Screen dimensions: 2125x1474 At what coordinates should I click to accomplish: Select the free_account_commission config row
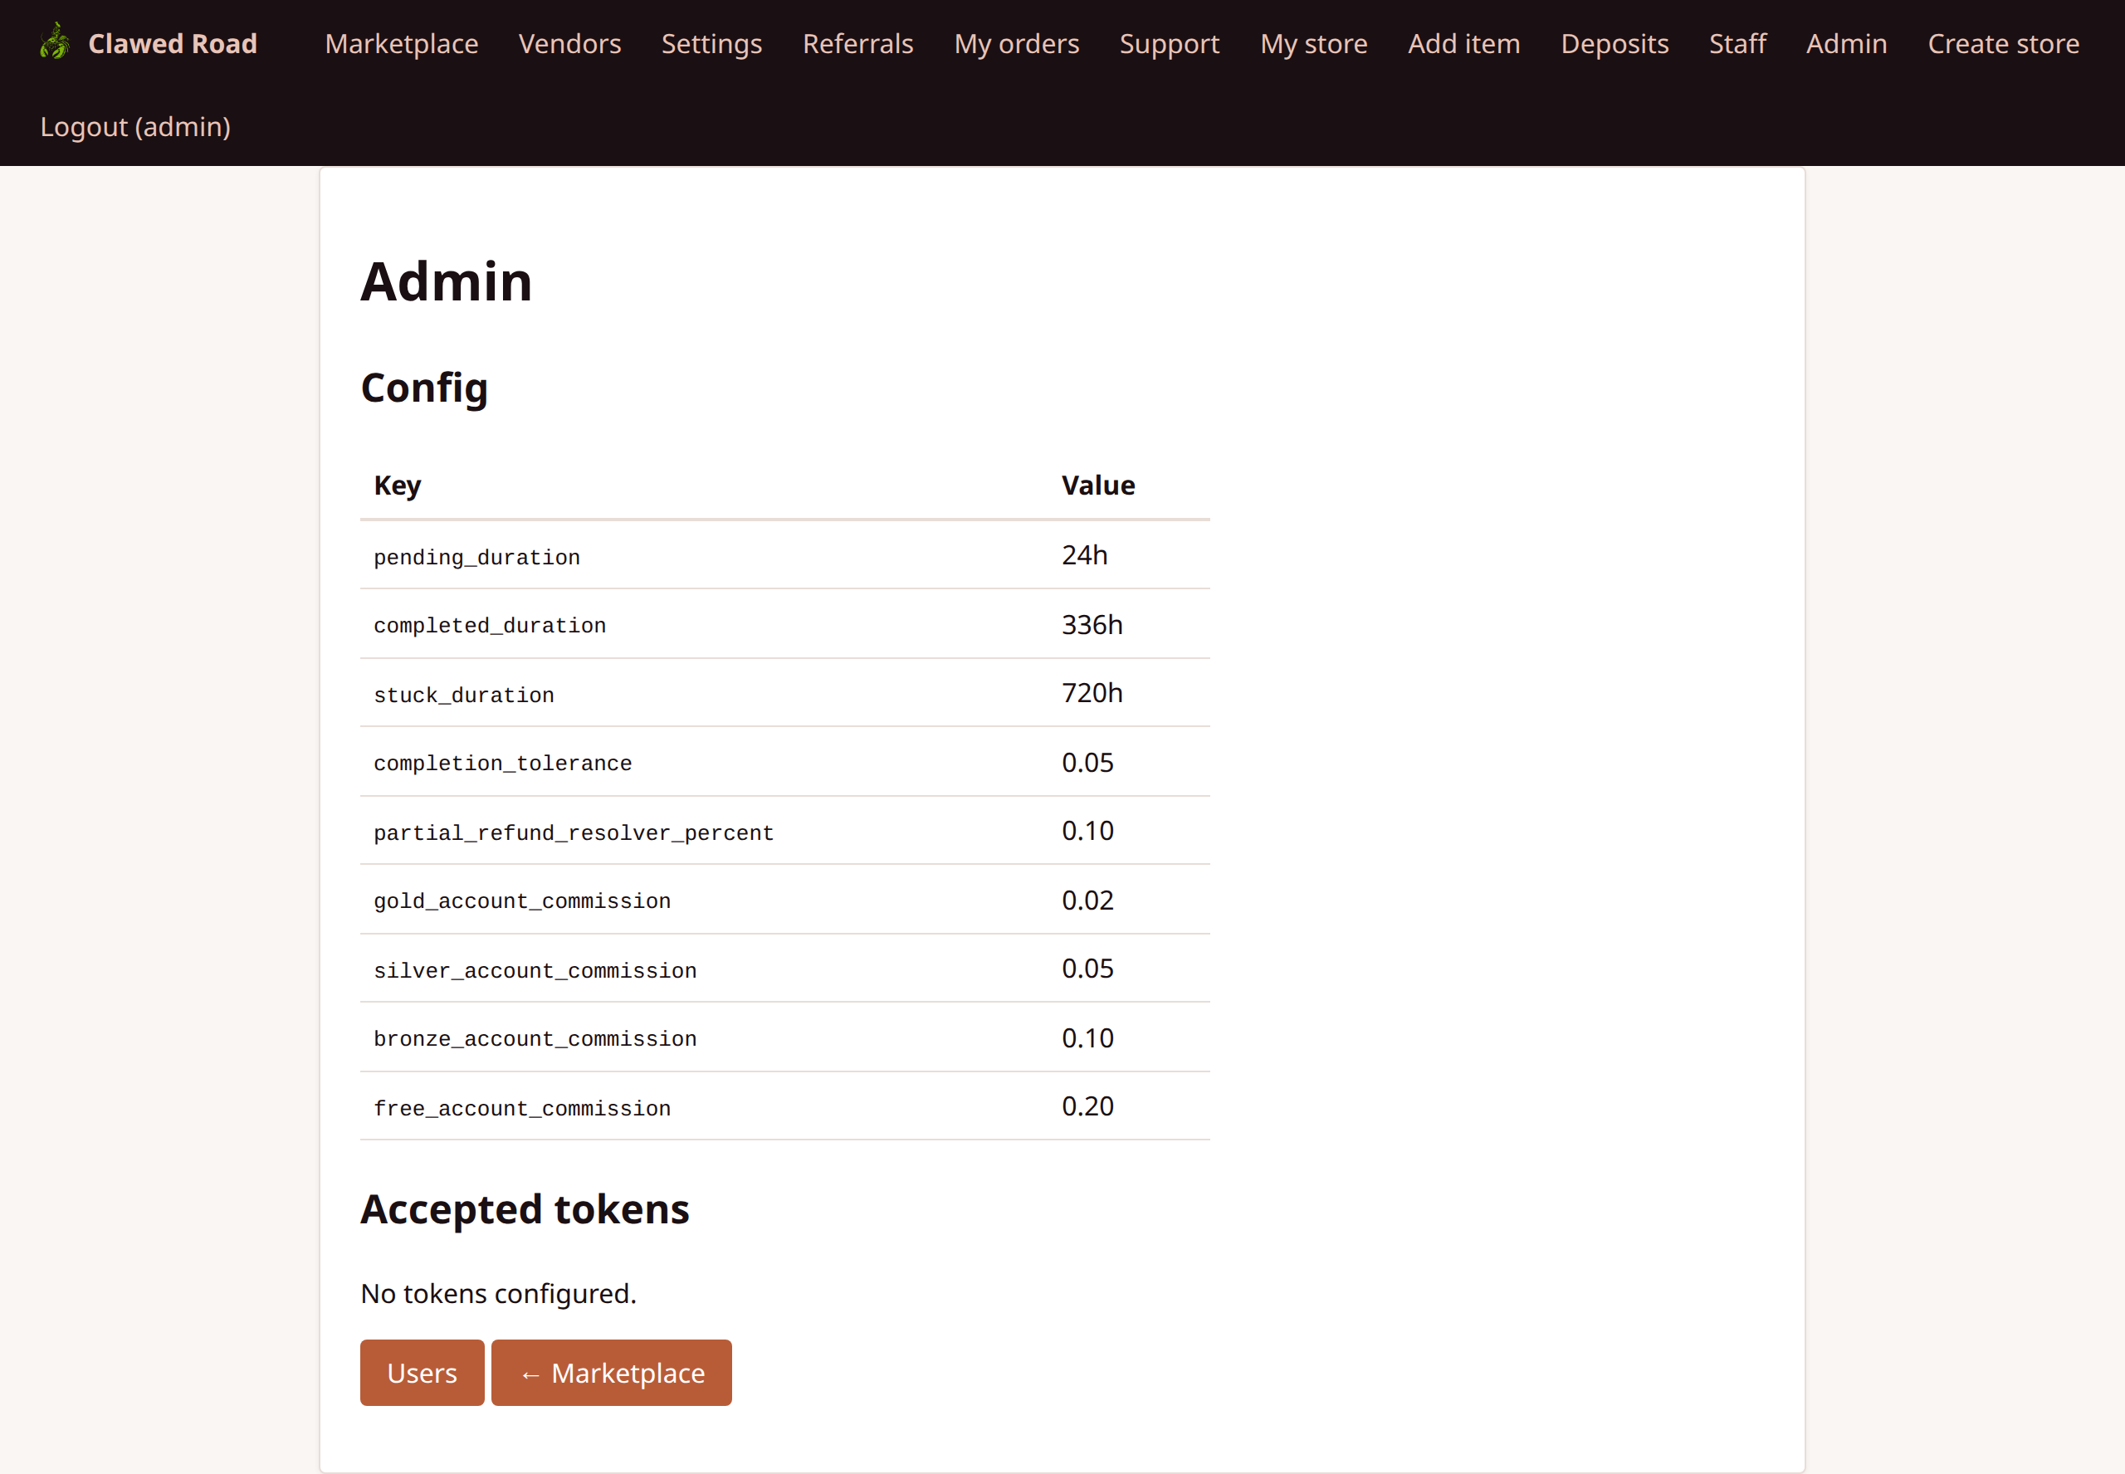(522, 1106)
